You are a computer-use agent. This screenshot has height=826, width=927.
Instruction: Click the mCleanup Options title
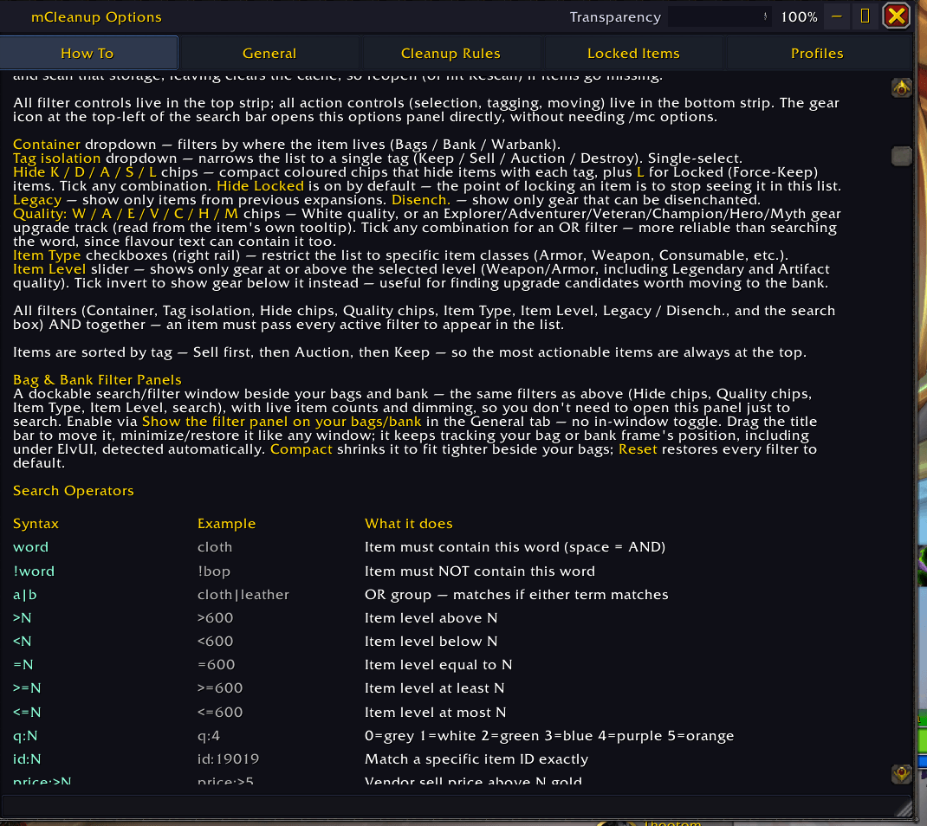tap(96, 17)
